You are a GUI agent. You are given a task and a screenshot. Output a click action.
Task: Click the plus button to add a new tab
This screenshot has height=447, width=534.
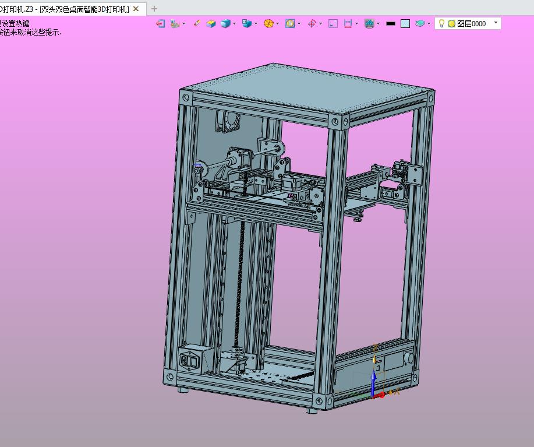[x=154, y=9]
